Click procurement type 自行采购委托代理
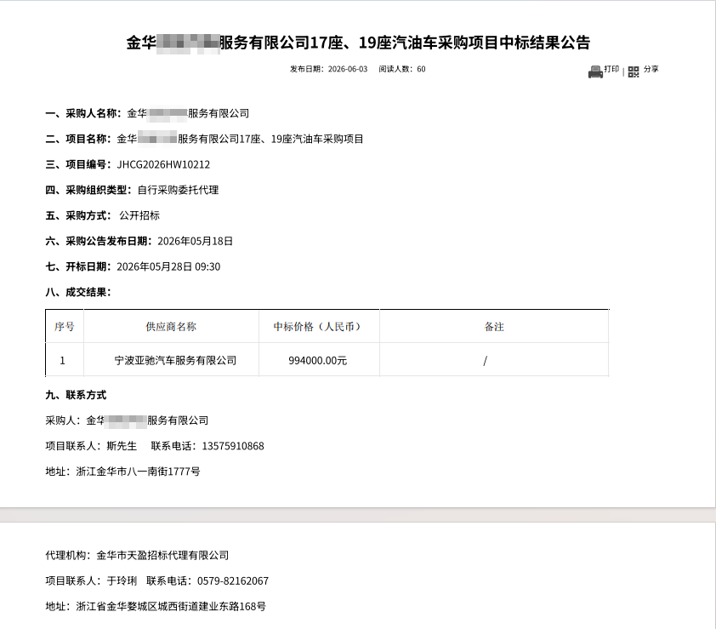The height and width of the screenshot is (629, 716). coord(178,190)
